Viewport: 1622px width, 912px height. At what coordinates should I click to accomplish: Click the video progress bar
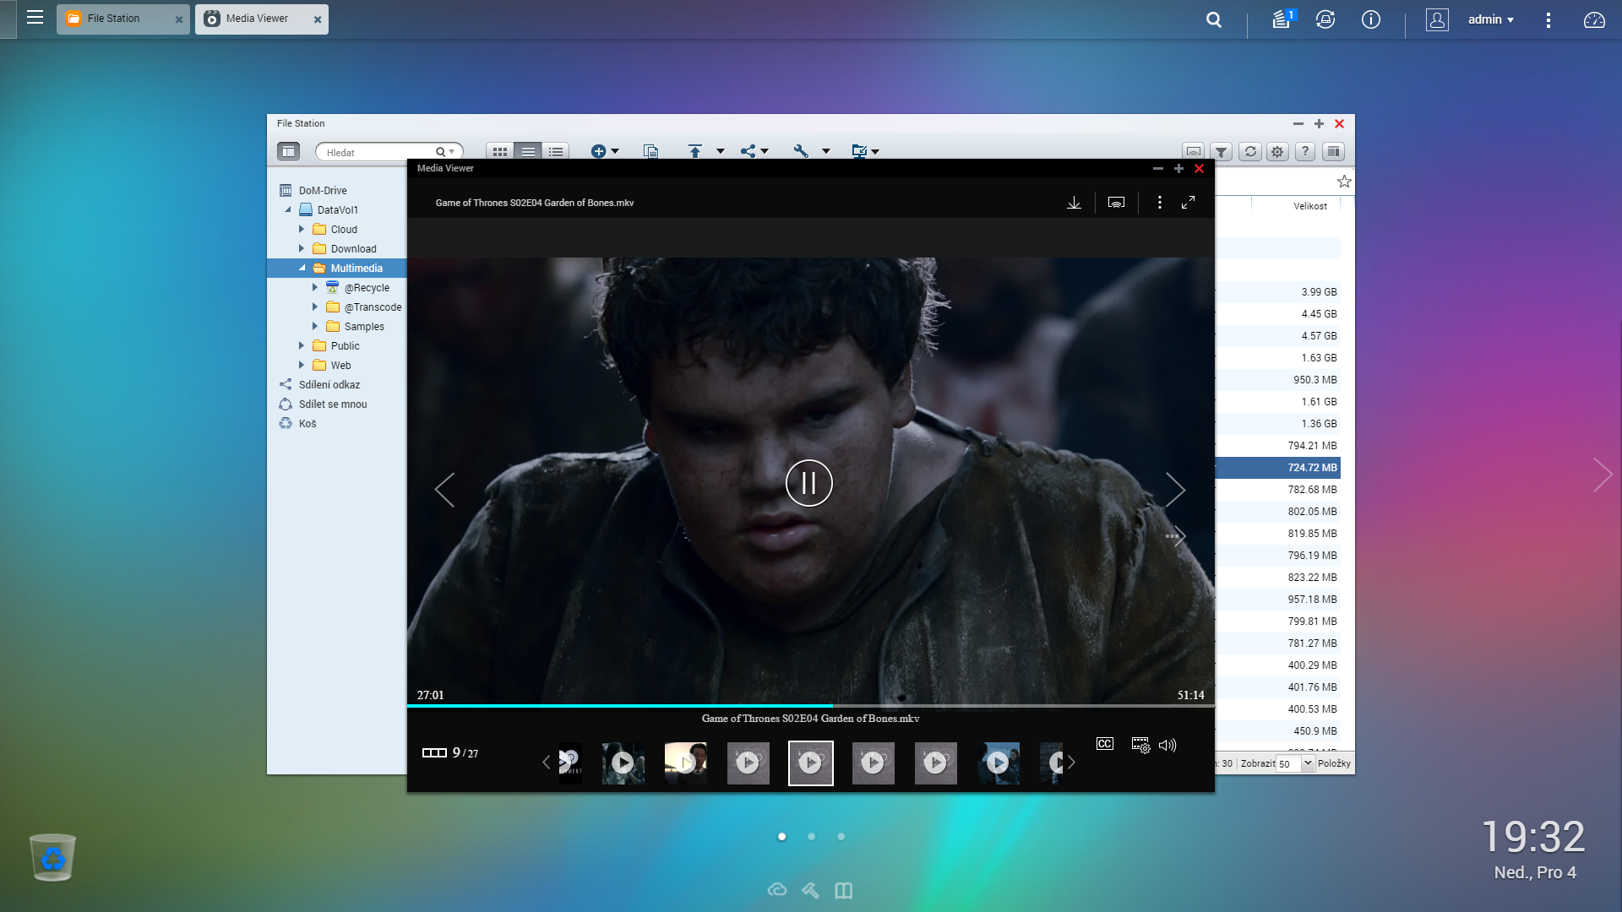(809, 705)
